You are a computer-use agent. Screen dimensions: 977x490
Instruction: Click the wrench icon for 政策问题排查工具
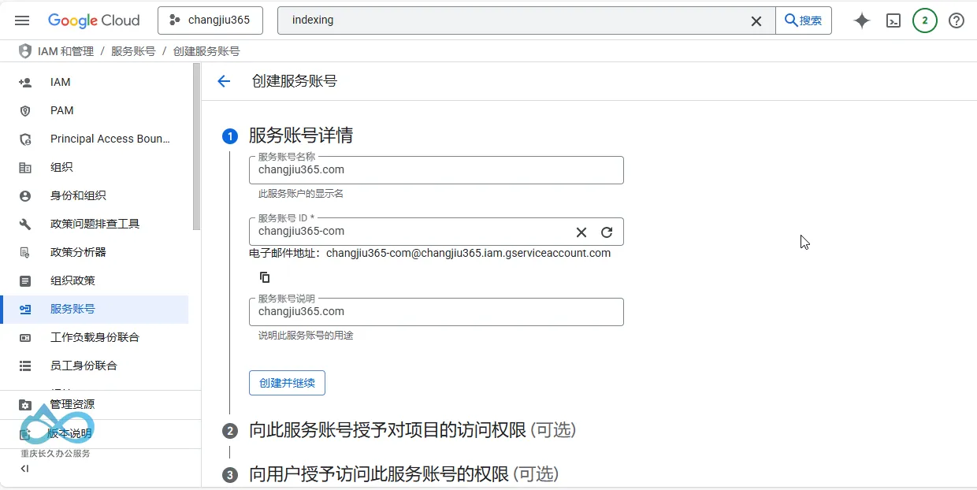point(25,225)
